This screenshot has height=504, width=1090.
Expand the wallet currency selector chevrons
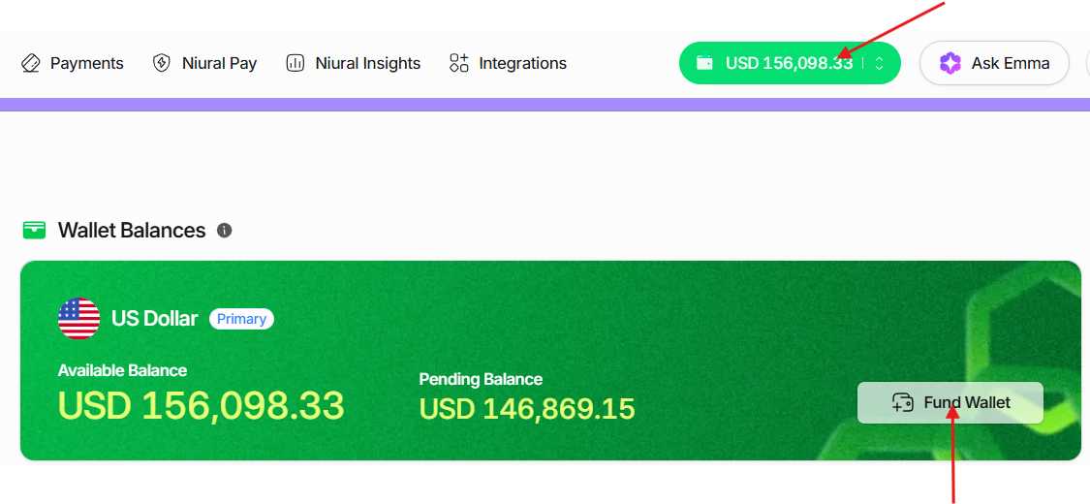coord(880,63)
